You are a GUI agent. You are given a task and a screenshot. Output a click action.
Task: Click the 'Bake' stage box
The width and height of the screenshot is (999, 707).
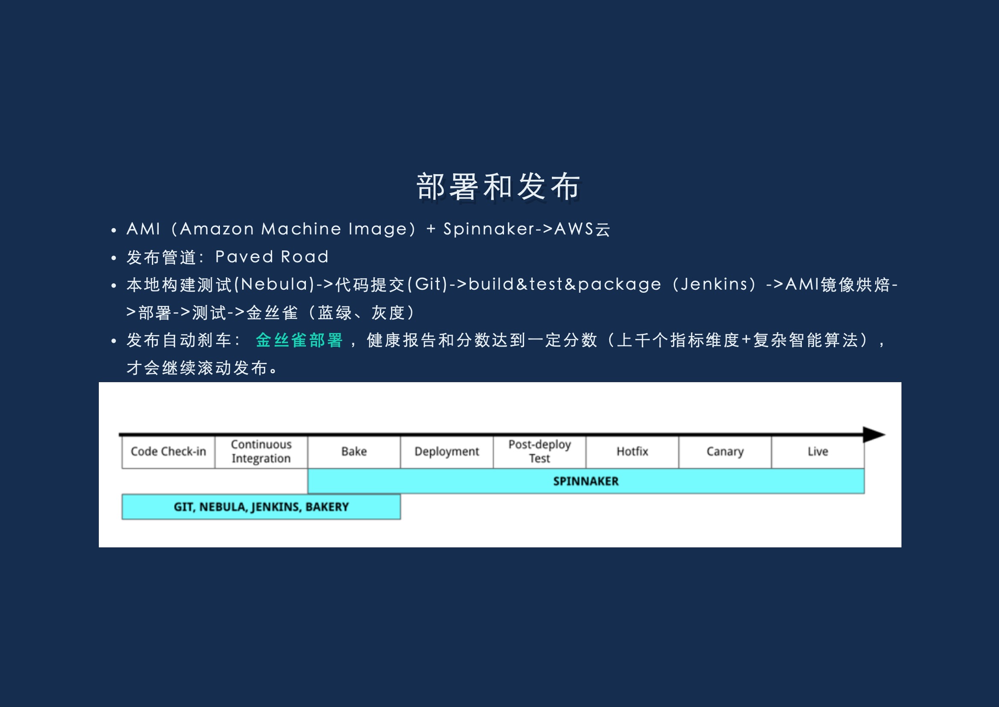pyautogui.click(x=354, y=452)
